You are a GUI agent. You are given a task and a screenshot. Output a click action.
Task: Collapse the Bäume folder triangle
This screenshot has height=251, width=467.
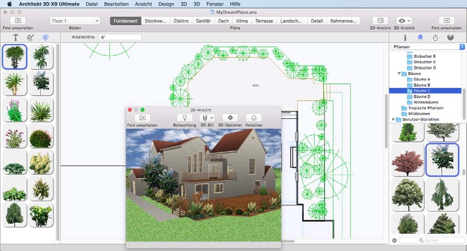tap(399, 74)
